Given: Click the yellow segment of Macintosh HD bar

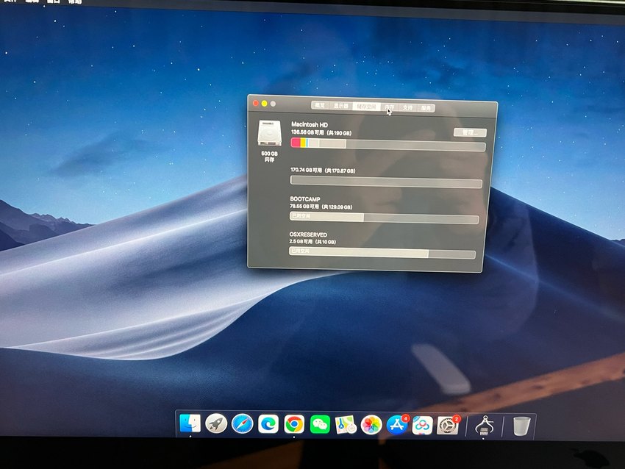Looking at the screenshot, I should (304, 143).
